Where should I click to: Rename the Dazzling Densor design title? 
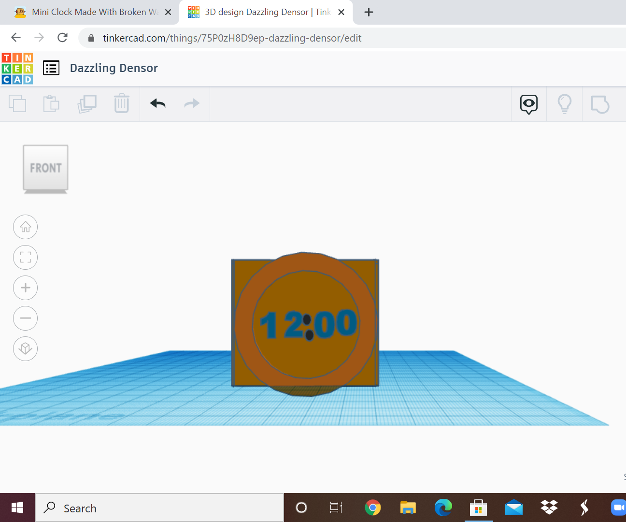tap(114, 68)
